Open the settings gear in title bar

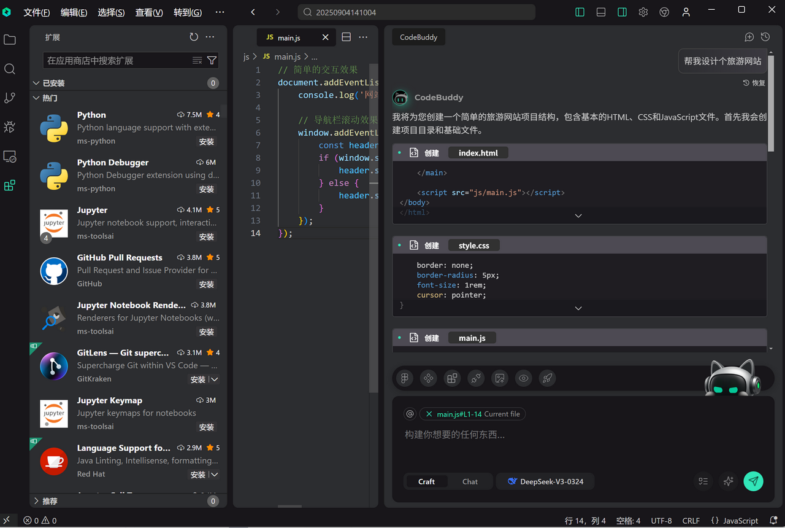tap(643, 12)
